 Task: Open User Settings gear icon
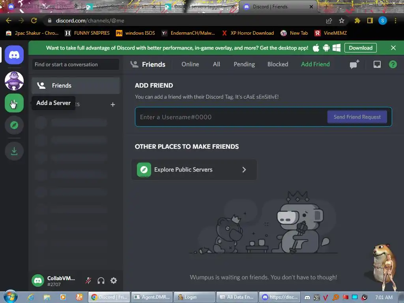[114, 281]
